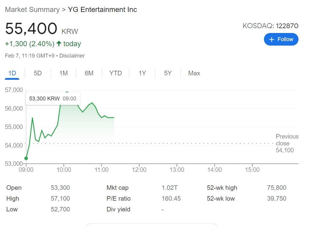Switch to the 1M chart tab
Image resolution: width=318 pixels, height=227 pixels.
pyautogui.click(x=63, y=73)
